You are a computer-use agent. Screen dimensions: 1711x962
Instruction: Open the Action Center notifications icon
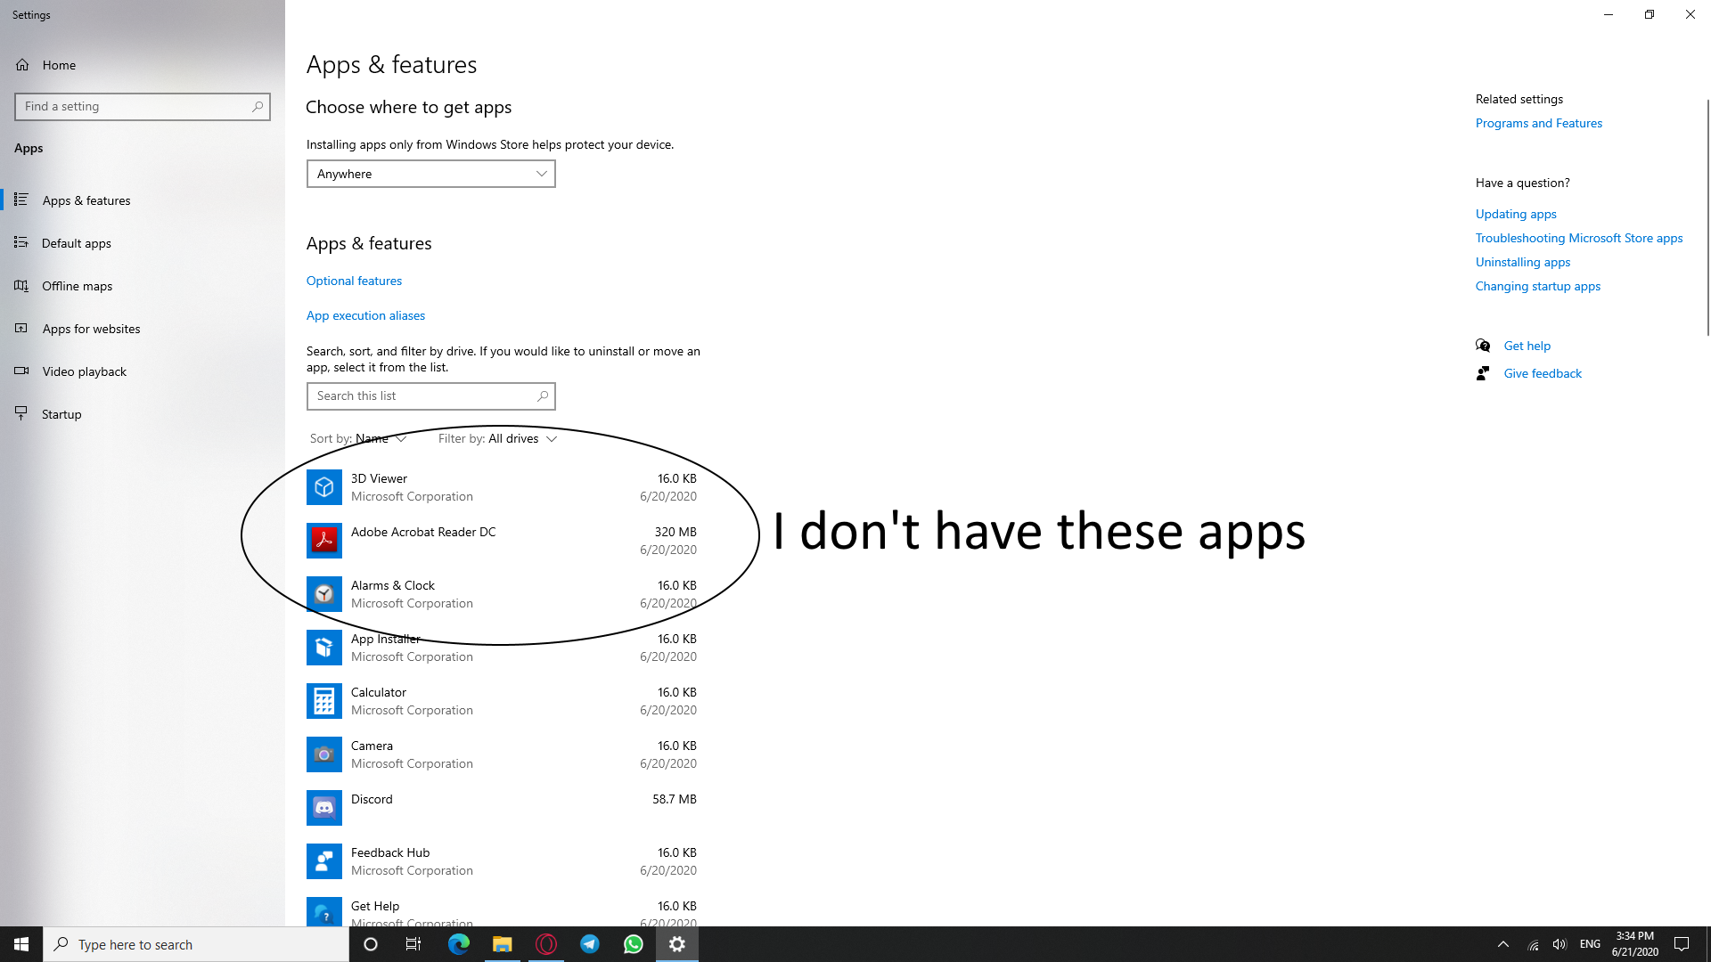tap(1682, 944)
